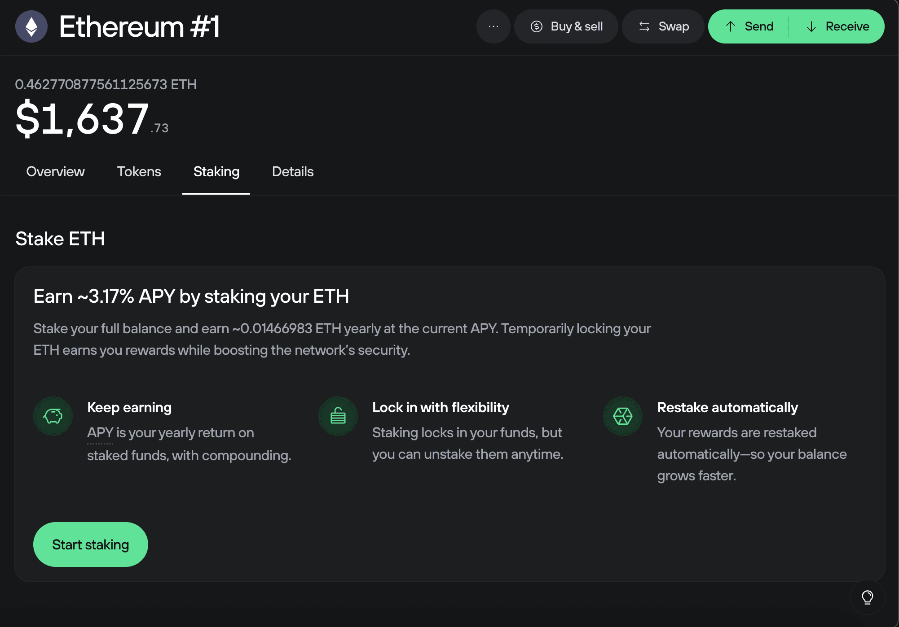Click the Send button

pos(748,26)
